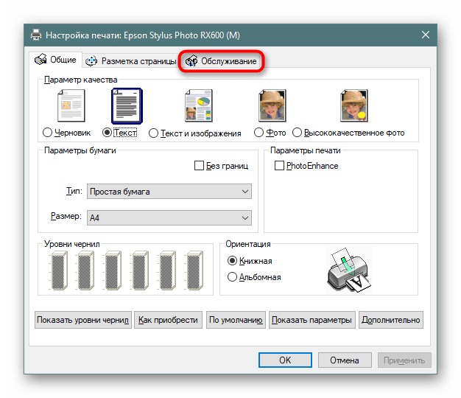Click the По умолчанию button
The height and width of the screenshot is (398, 461).
[x=236, y=320]
